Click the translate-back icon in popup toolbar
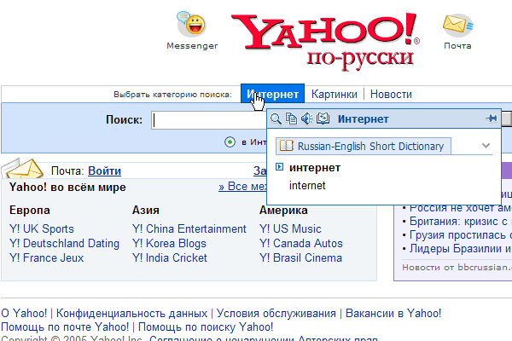The width and height of the screenshot is (512, 341). click(323, 118)
